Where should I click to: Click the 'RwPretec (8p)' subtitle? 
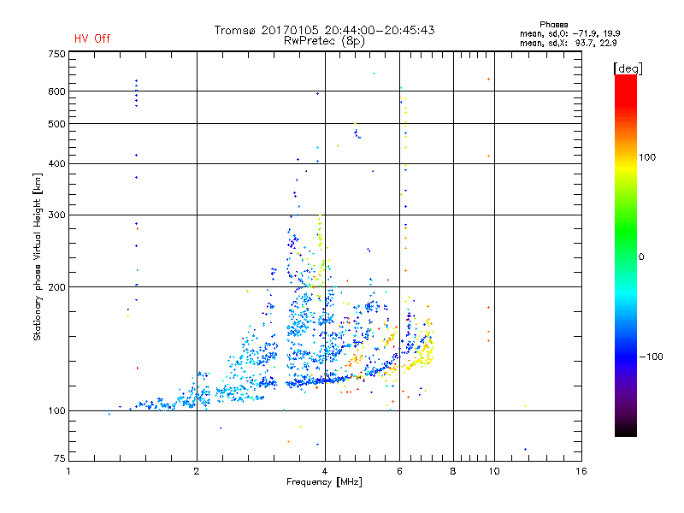point(324,41)
